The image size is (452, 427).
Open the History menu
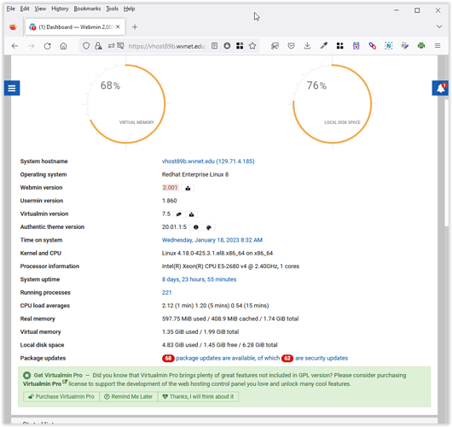(x=60, y=9)
